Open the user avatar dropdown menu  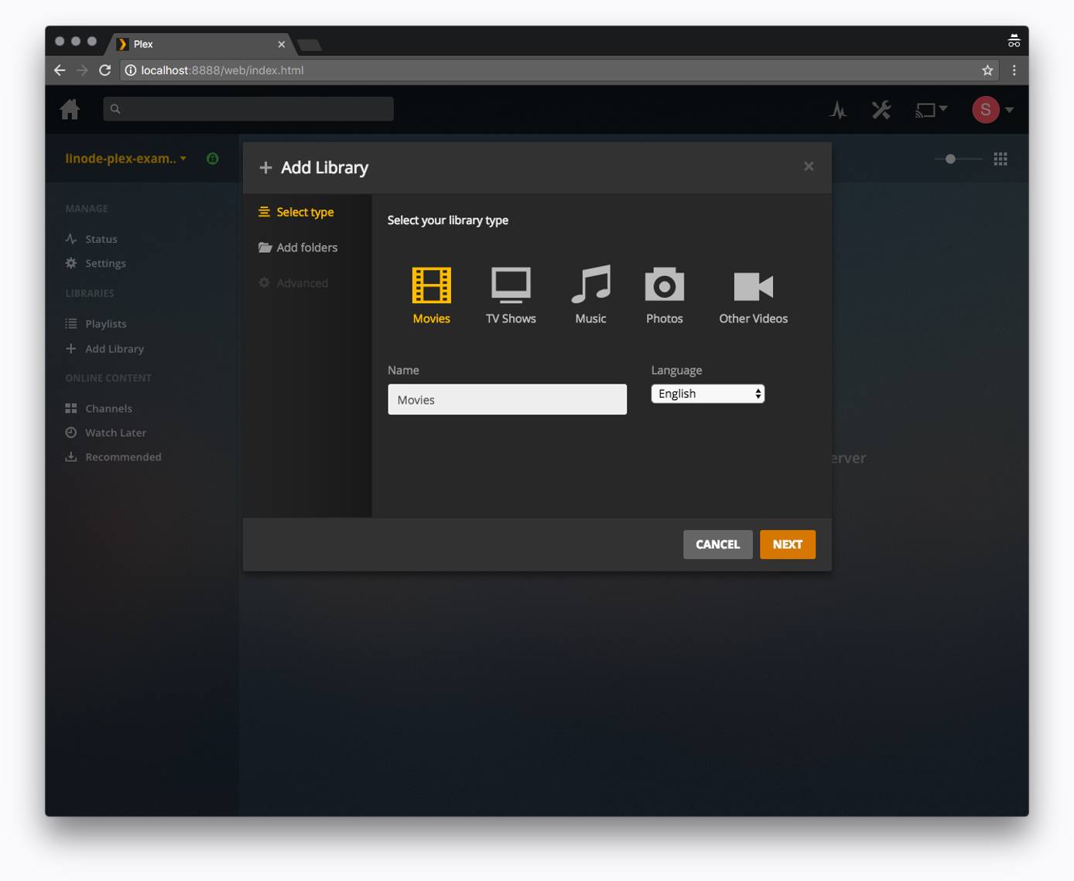point(984,109)
